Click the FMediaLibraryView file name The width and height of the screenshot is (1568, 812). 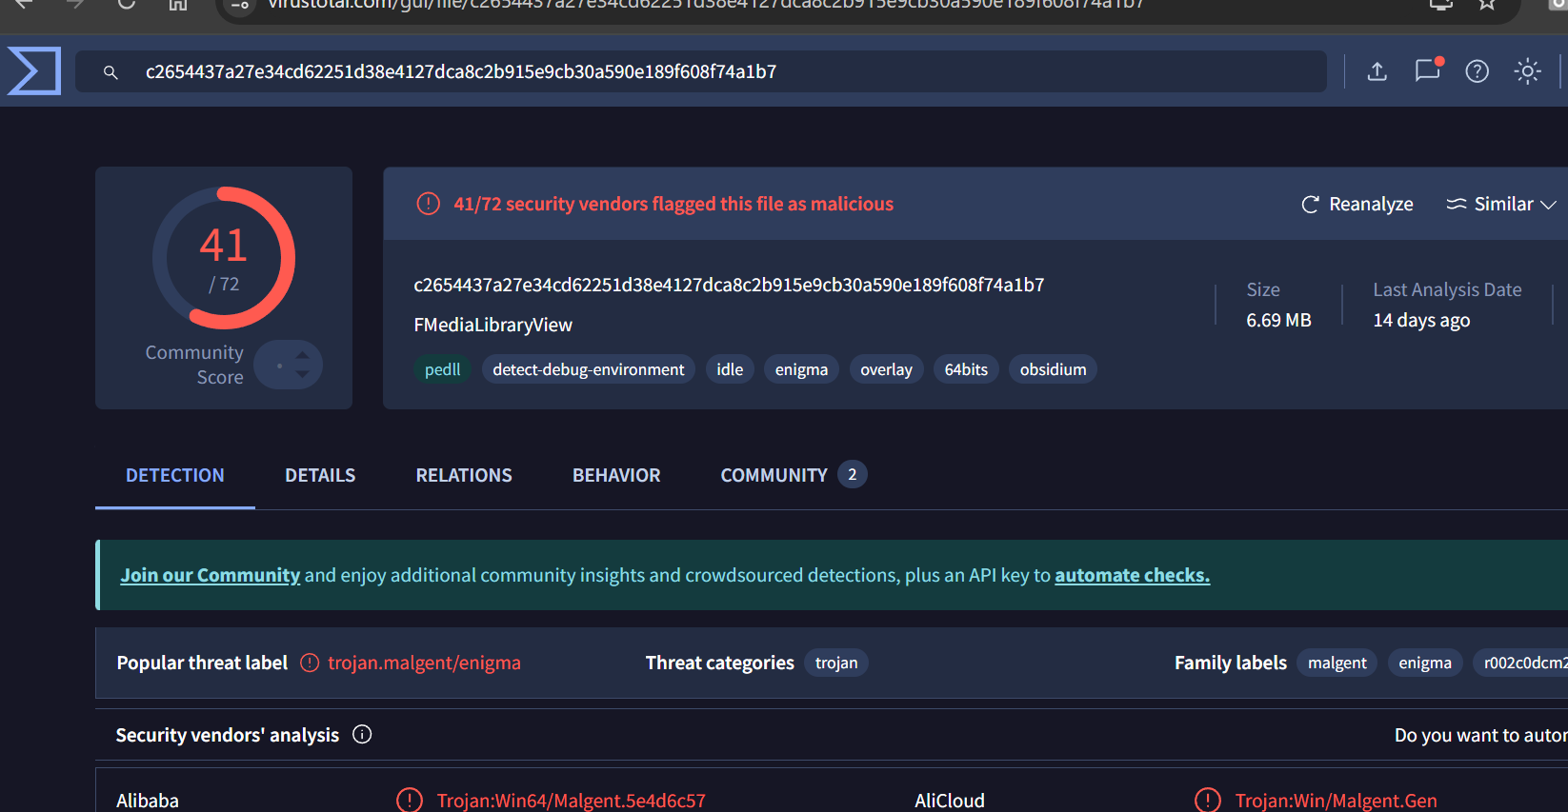tap(493, 325)
